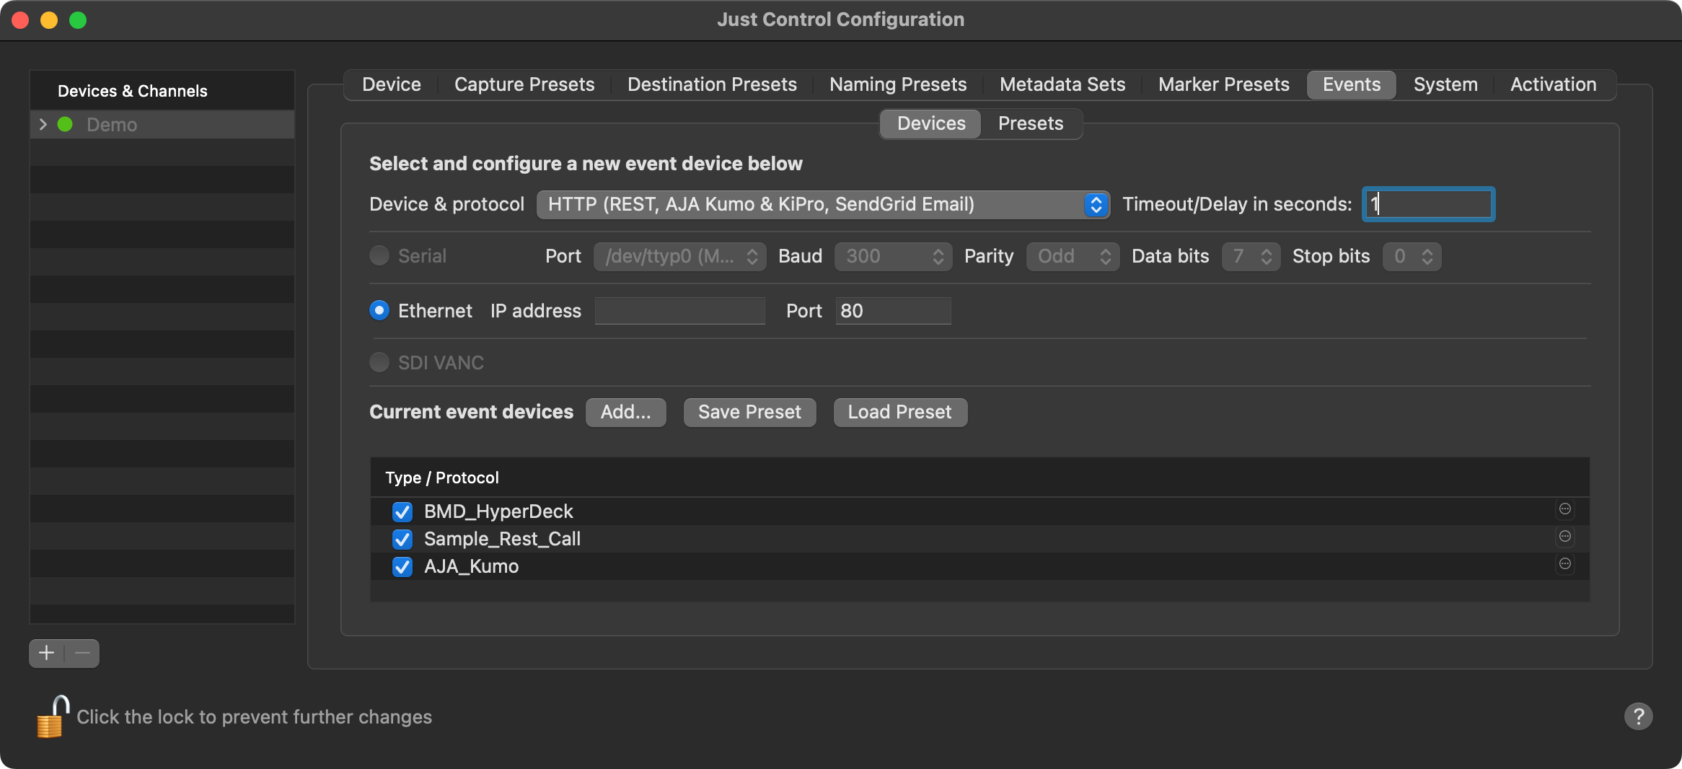Open the Baud 300 dropdown
This screenshot has height=769, width=1682.
893,256
